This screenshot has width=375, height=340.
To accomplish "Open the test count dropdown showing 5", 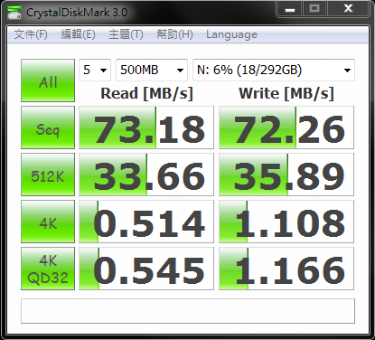I will pyautogui.click(x=95, y=71).
